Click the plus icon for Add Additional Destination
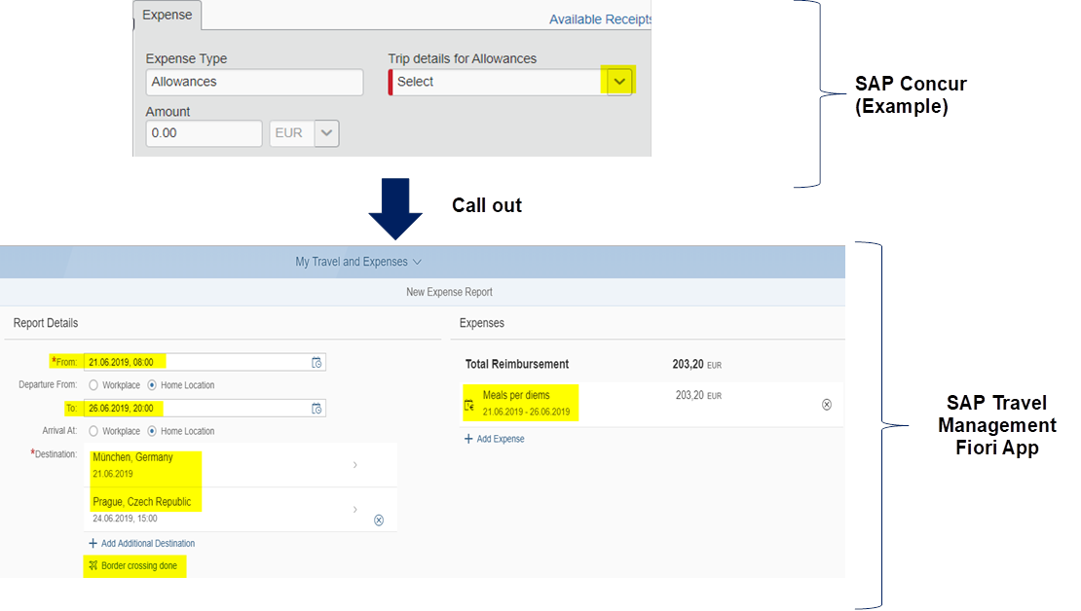Viewport: 1081px width, 611px height. point(93,543)
